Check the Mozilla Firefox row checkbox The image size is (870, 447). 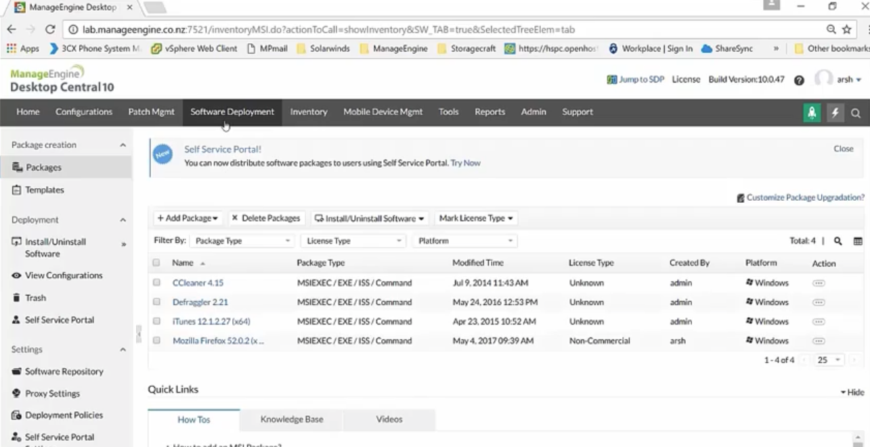pyautogui.click(x=156, y=341)
